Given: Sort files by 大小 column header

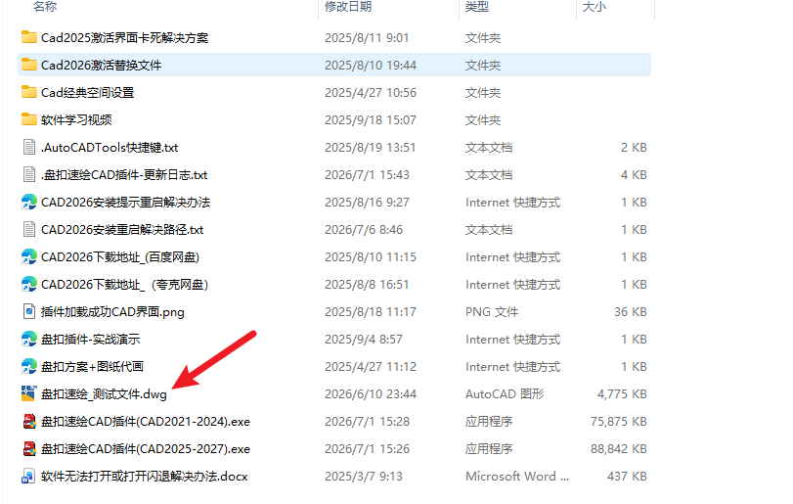Looking at the screenshot, I should point(595,7).
